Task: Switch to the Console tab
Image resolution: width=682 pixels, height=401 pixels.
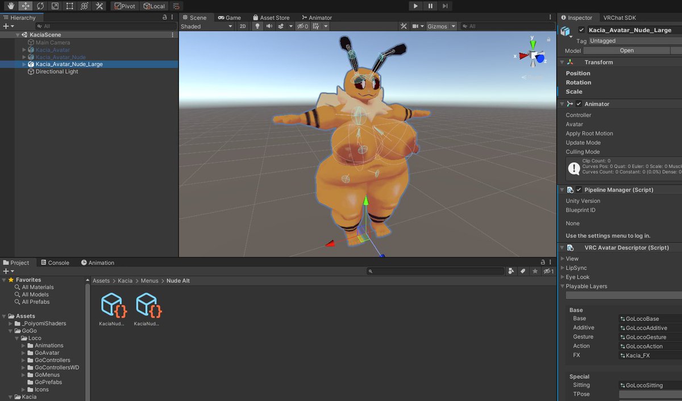Action: tap(55, 262)
